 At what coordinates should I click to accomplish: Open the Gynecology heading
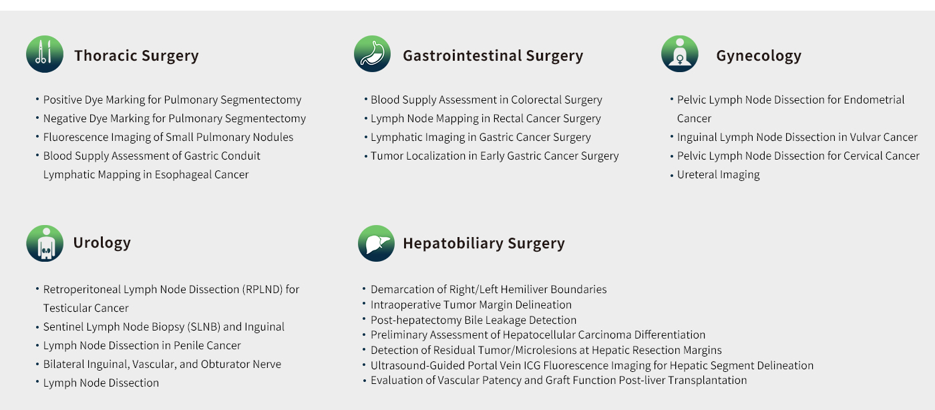click(759, 55)
